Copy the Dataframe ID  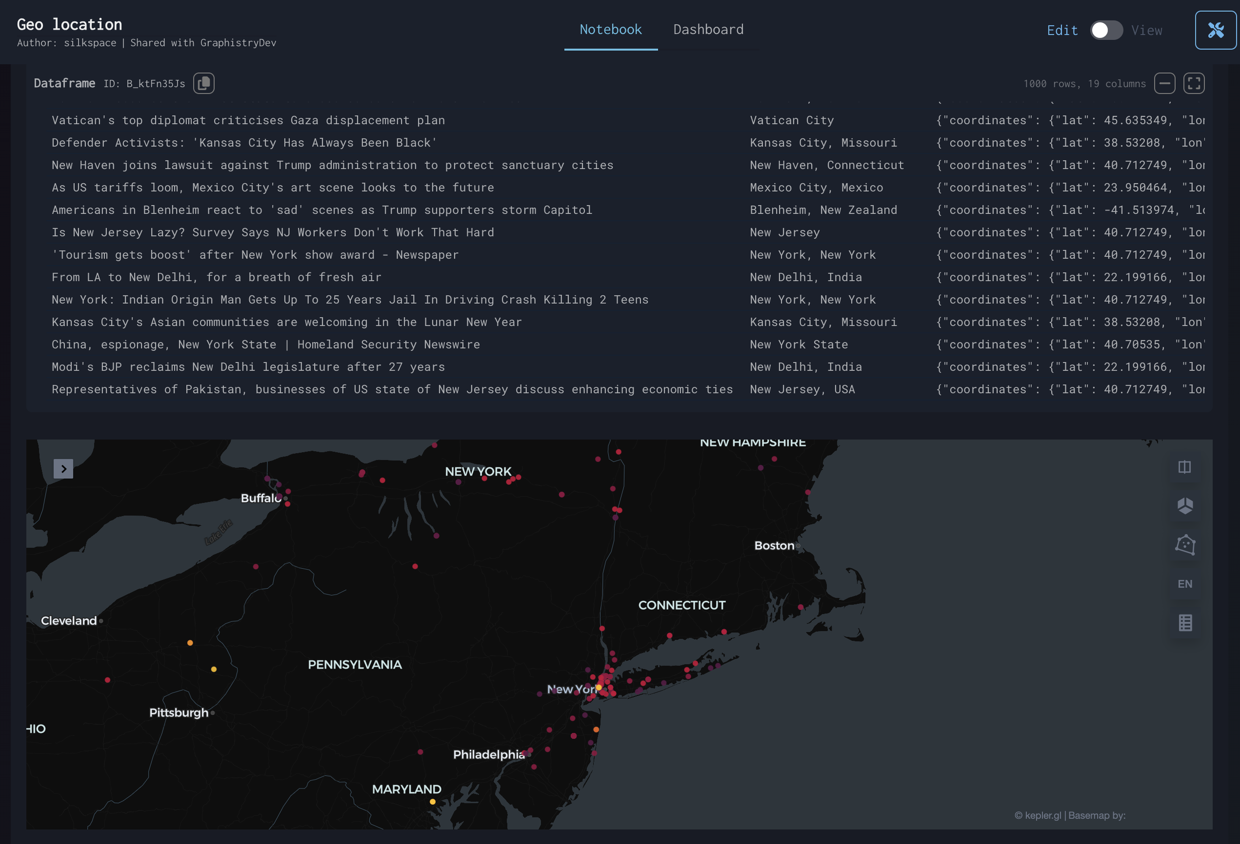click(x=203, y=83)
